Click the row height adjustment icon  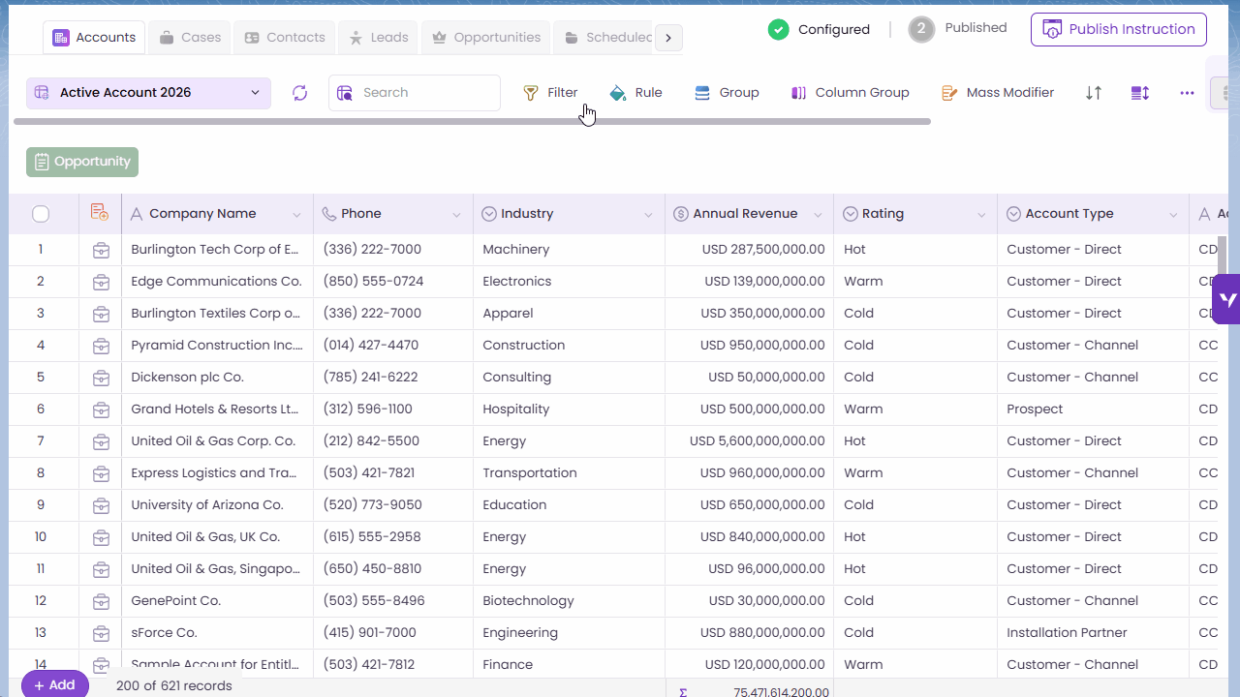[1140, 93]
